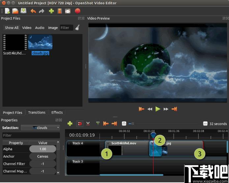This screenshot has width=229, height=183.
Task: Open the Scott4kUhd.mov clip menu arrow
Action: pyautogui.click(x=108, y=143)
